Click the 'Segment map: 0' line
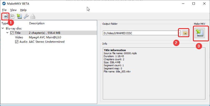Viewport: 210px width, 106px height. tap(113, 69)
